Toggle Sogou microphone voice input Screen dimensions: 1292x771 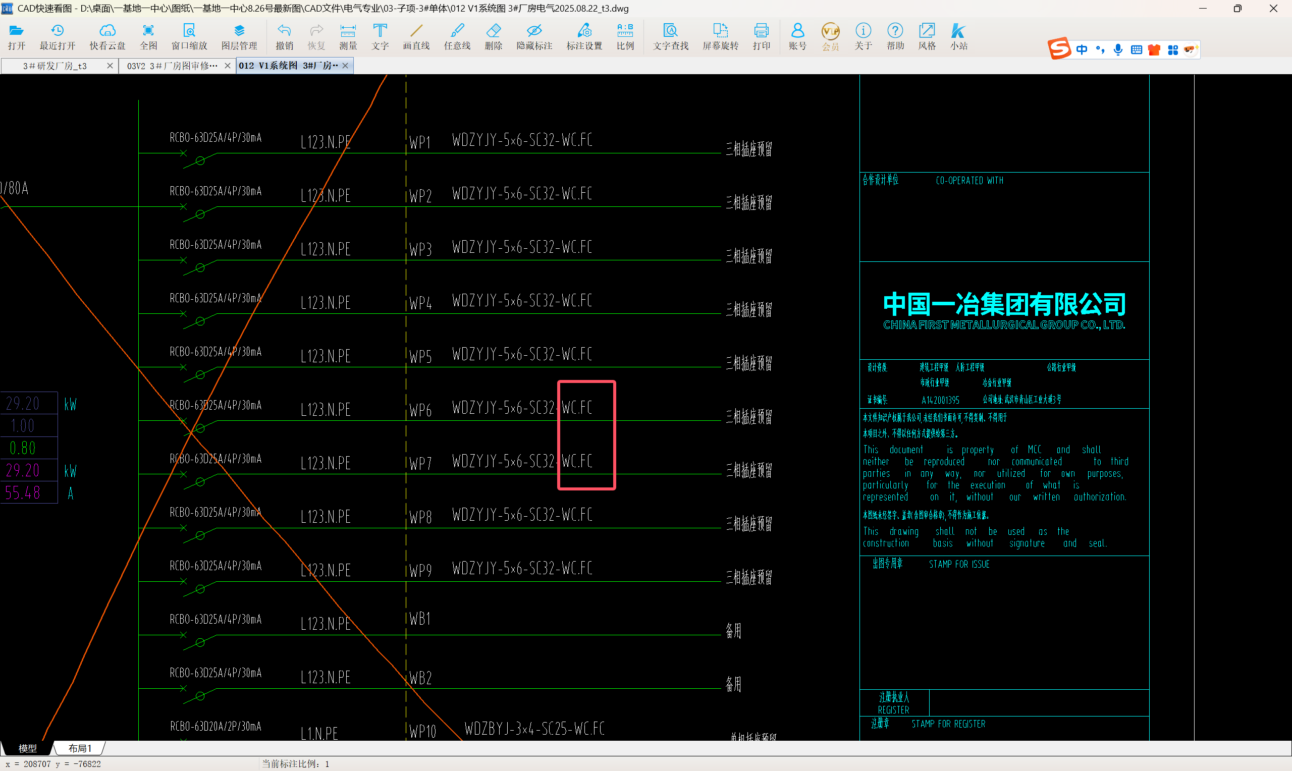click(1118, 50)
